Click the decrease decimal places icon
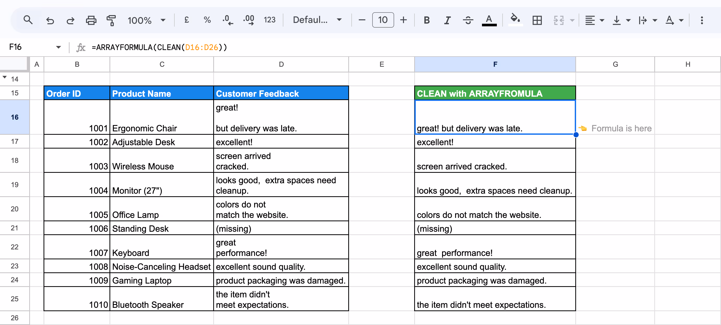This screenshot has height=325, width=721. click(x=228, y=20)
